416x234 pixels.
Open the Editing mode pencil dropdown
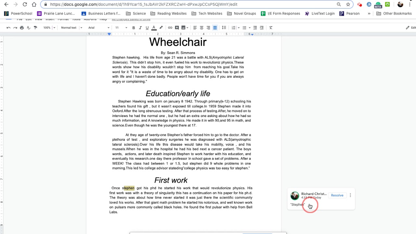point(410,28)
